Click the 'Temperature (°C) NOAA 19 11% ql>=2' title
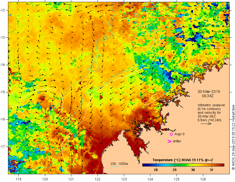This screenshot has width=235, height=182. (183, 160)
